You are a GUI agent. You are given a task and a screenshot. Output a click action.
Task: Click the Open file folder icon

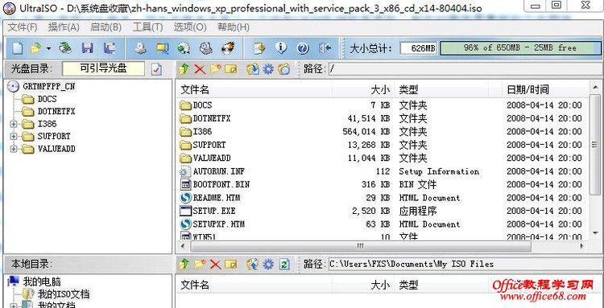click(x=35, y=48)
